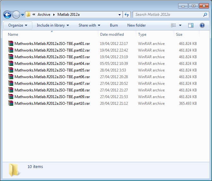The width and height of the screenshot is (212, 181).
Task: Click WinRAR archive type of part07.rar
Action: coord(151,84)
